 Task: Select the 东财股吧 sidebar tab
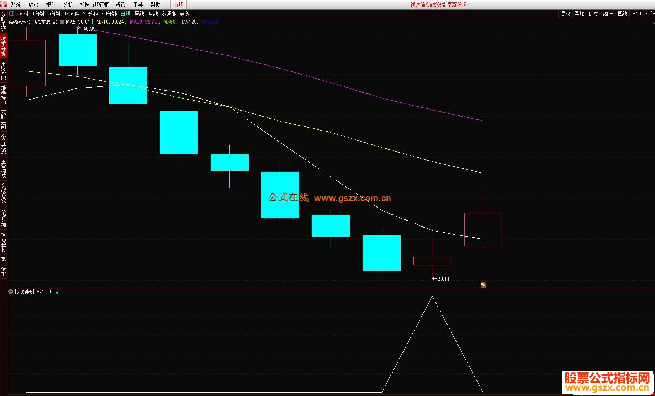pos(4,70)
